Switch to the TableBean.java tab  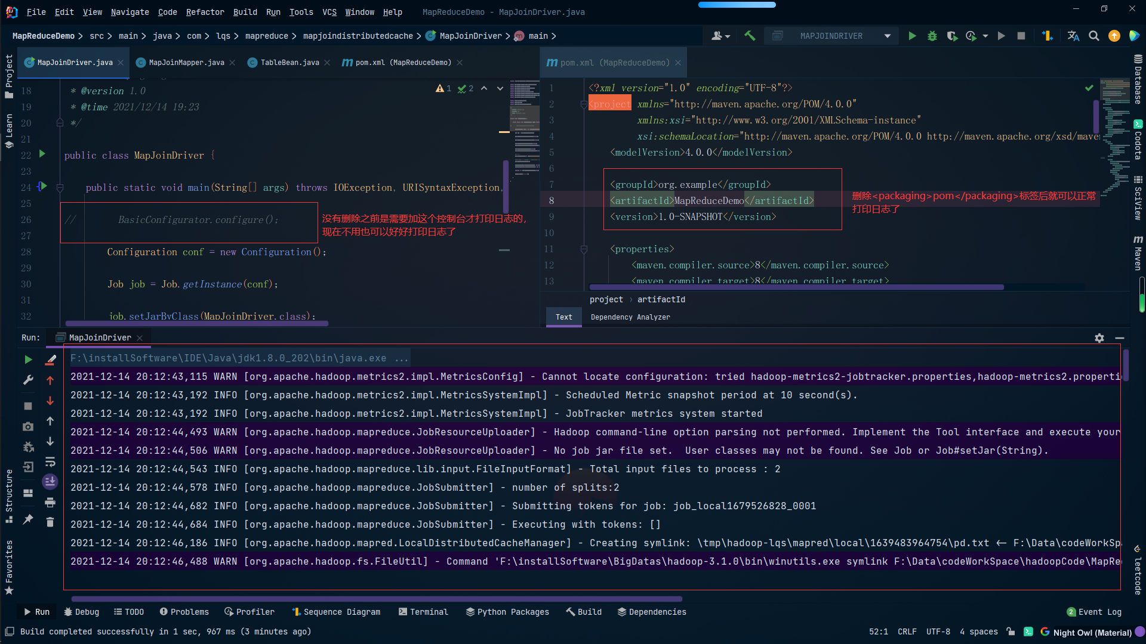point(289,63)
